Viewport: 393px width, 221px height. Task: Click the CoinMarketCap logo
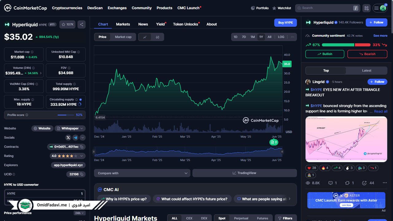coord(25,8)
